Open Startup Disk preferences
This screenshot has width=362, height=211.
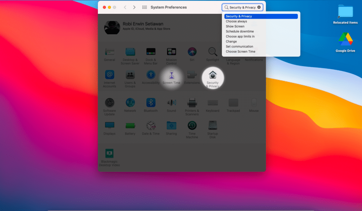tap(212, 130)
